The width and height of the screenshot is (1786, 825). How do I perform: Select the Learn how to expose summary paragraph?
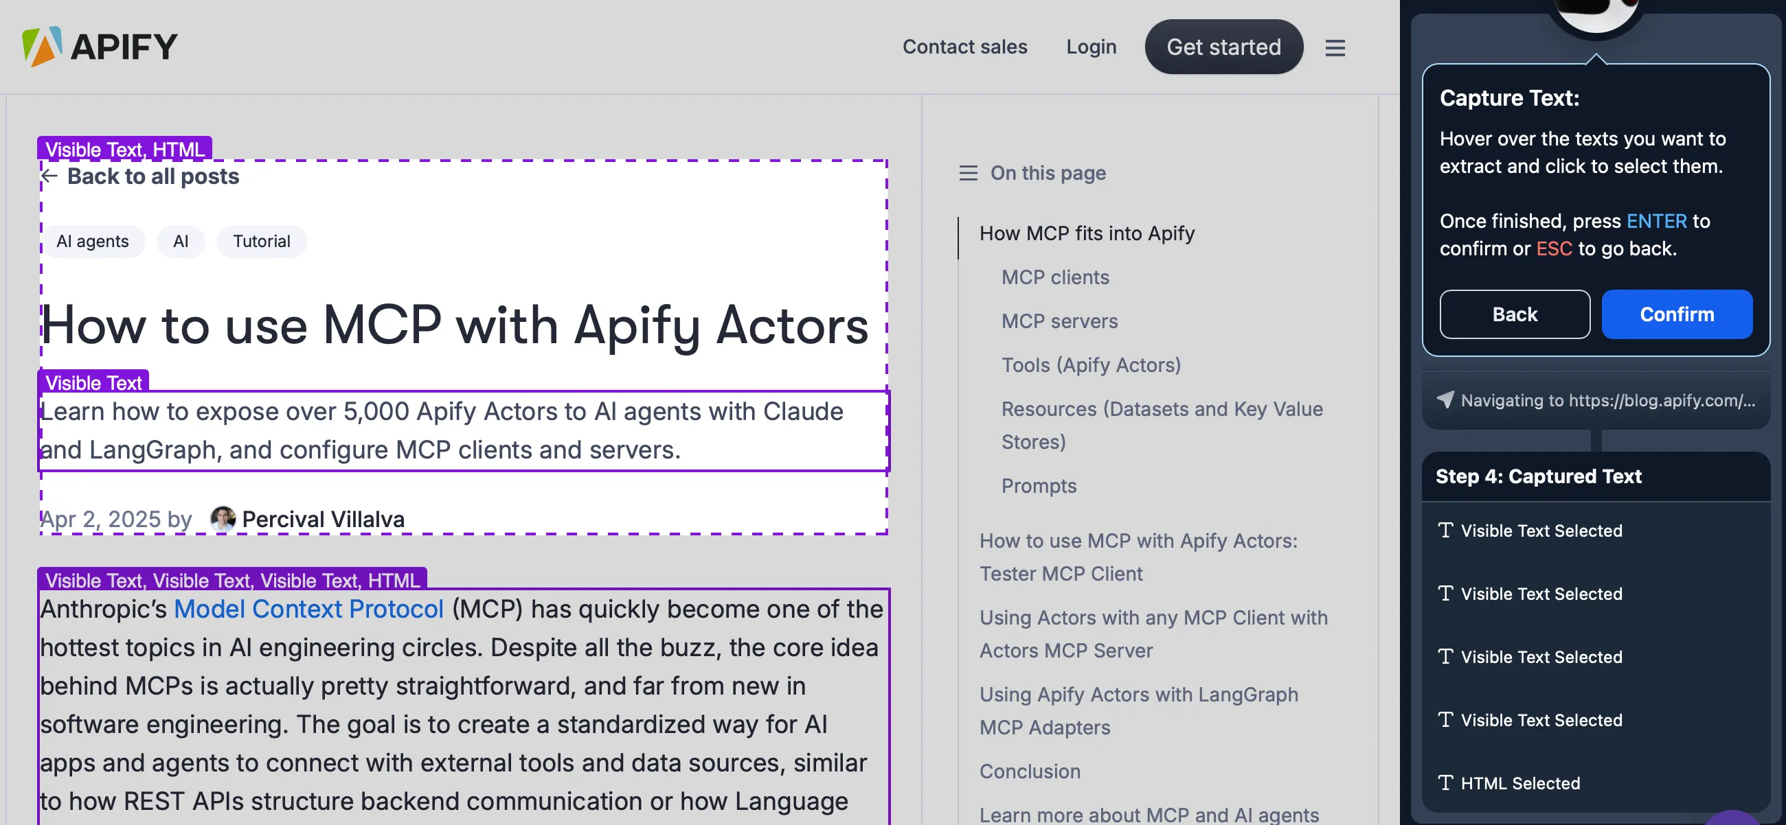(463, 431)
